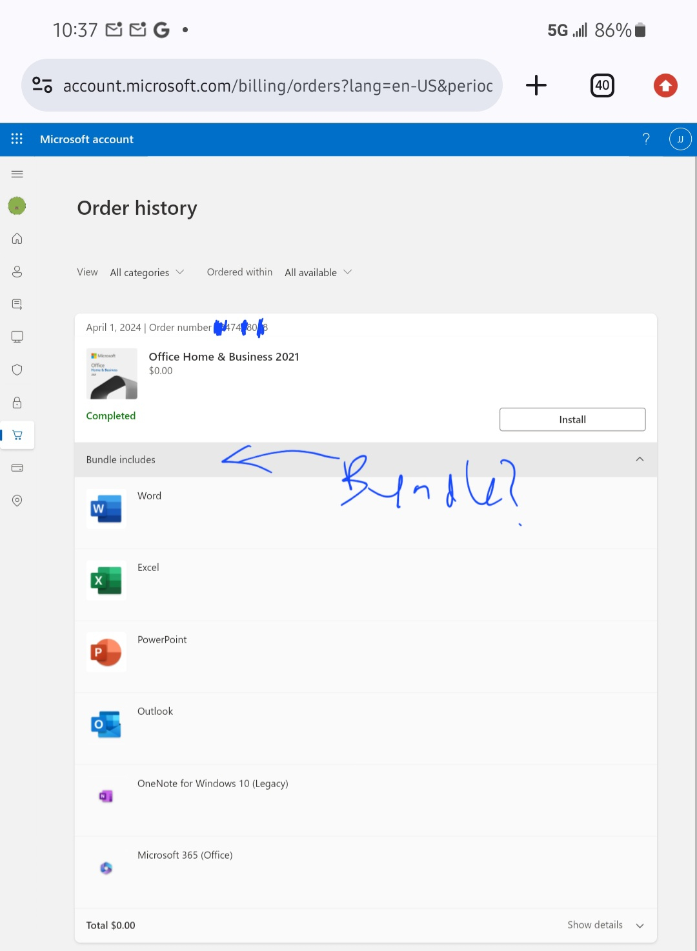Click the Total $0.00 text

(111, 925)
